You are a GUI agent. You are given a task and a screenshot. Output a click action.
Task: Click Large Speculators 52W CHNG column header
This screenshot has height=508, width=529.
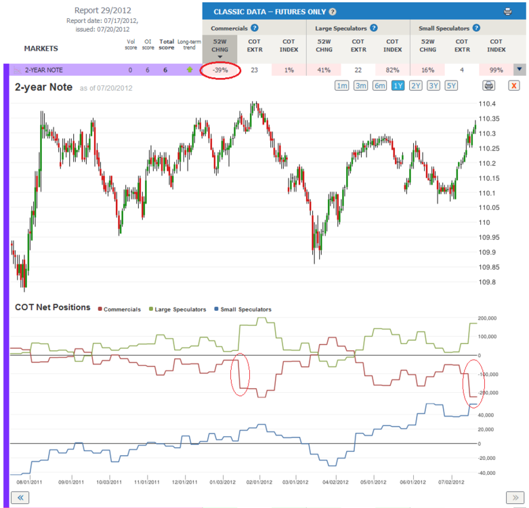[x=324, y=45]
